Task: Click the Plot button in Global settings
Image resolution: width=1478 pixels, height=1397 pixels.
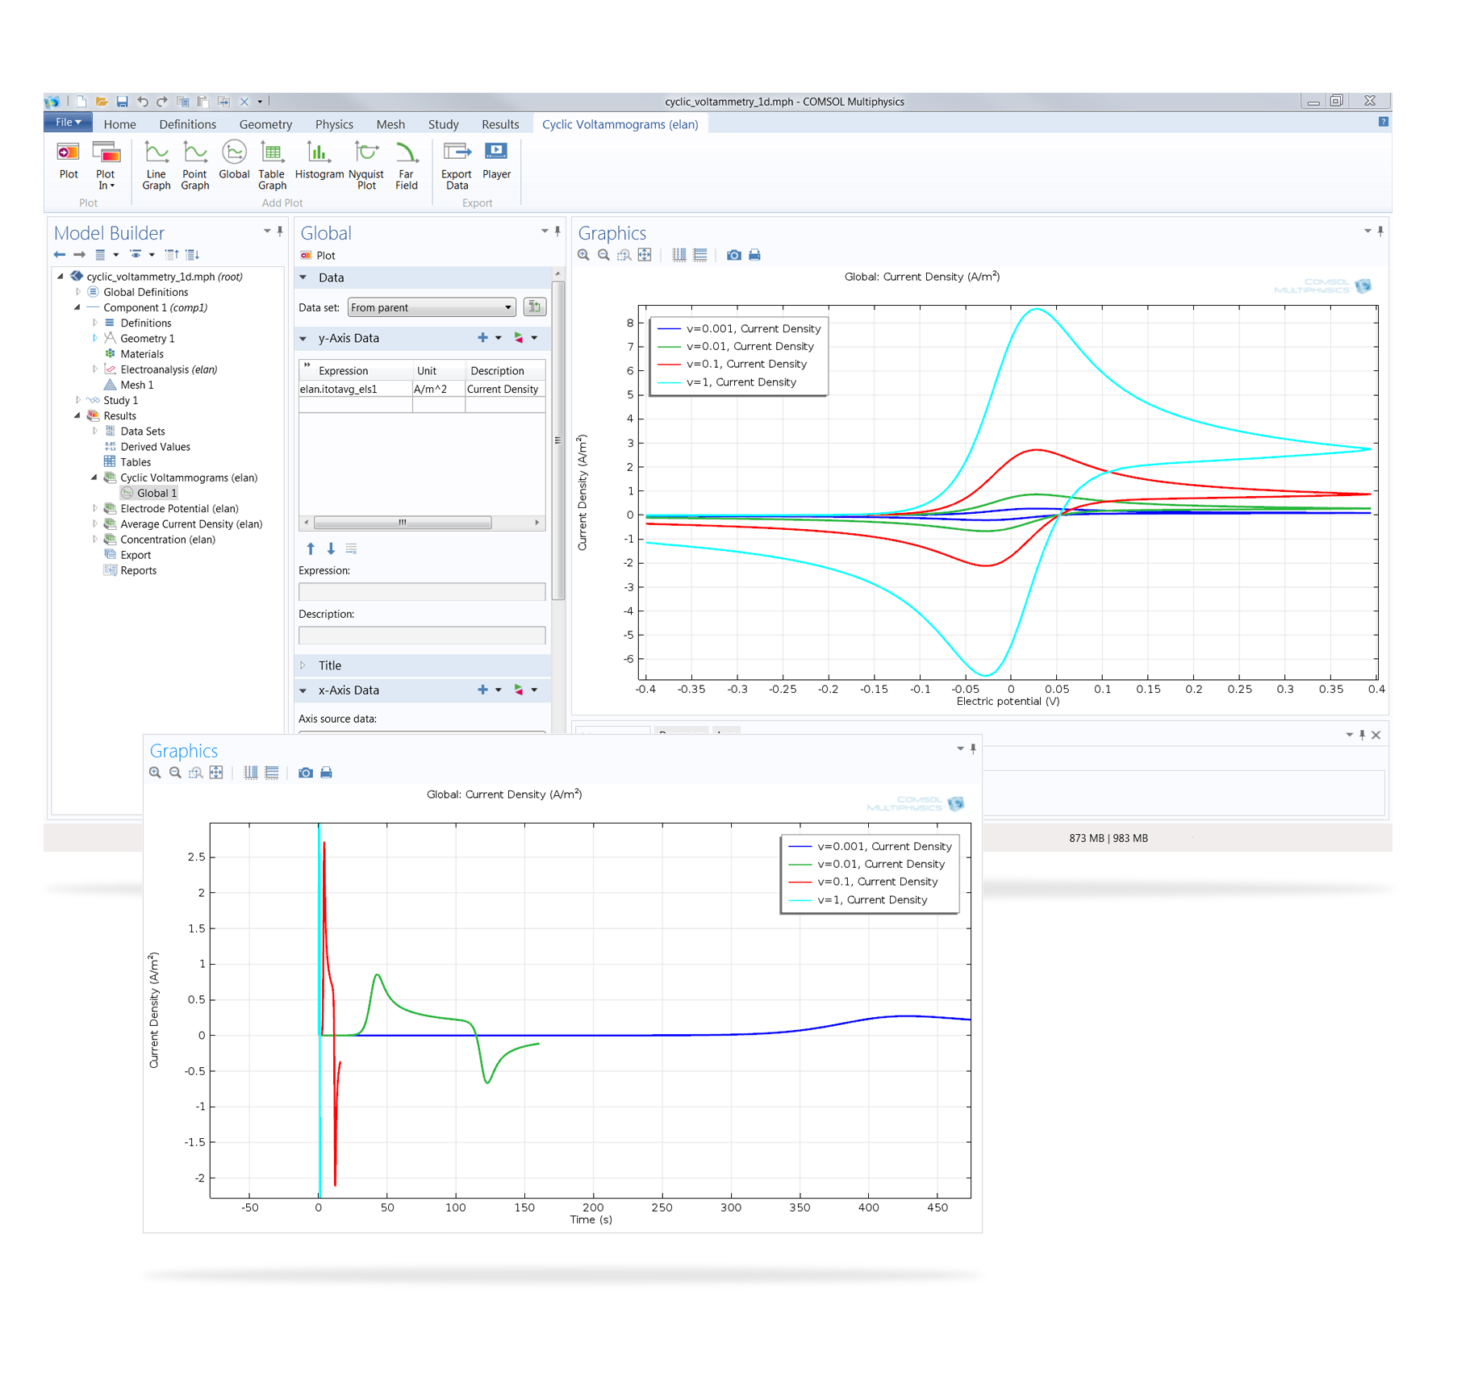Action: (319, 256)
